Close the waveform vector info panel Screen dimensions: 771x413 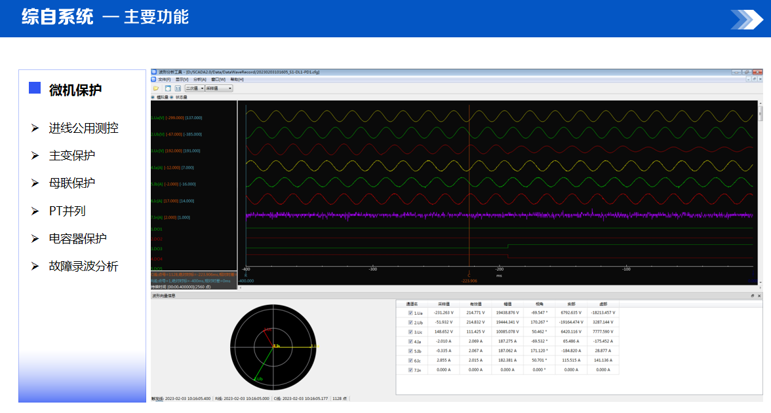click(759, 296)
